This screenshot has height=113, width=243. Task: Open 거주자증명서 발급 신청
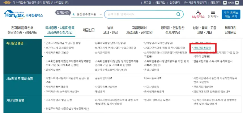coord(58,100)
